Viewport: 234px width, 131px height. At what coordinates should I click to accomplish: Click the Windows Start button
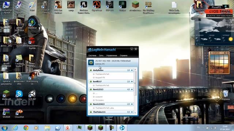[x=4, y=128]
